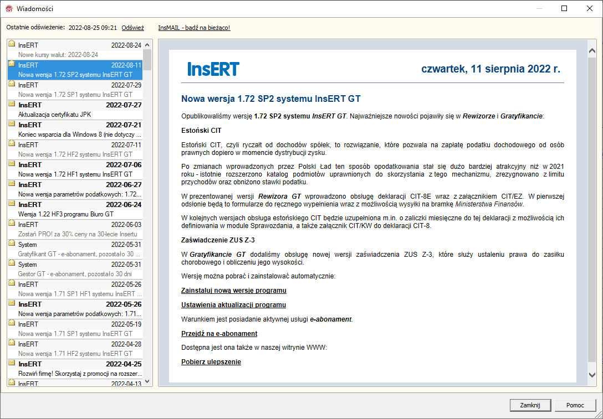
Task: Click message content scrollbar up arrow
Action: click(x=592, y=51)
